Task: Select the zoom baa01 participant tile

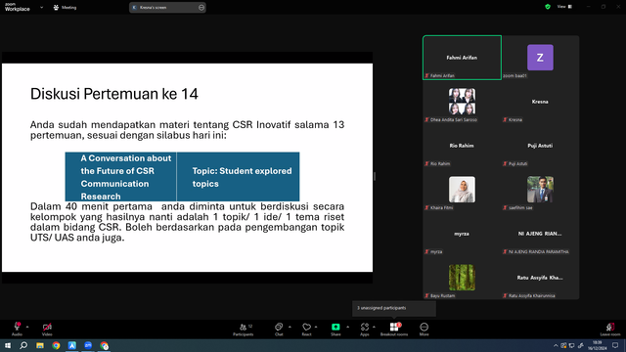Action: [x=540, y=58]
